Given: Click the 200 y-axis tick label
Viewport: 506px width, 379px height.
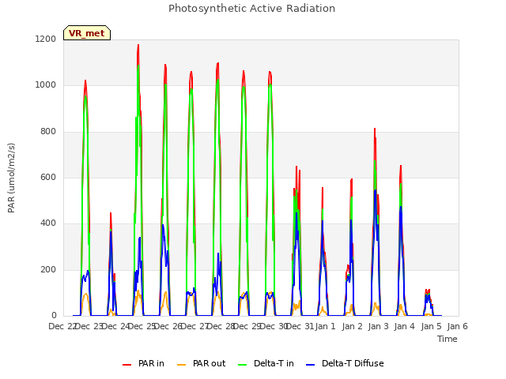Looking at the screenshot, I should [x=48, y=270].
